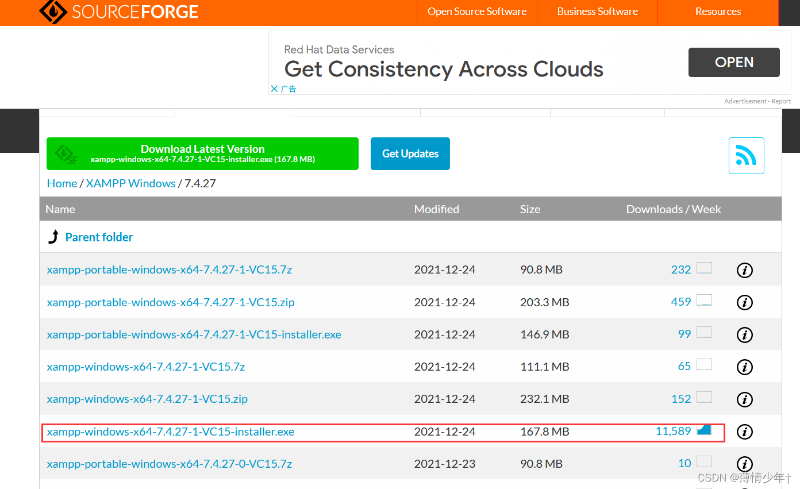Click the downloads chart beside 99
This screenshot has height=489, width=800.
[704, 332]
